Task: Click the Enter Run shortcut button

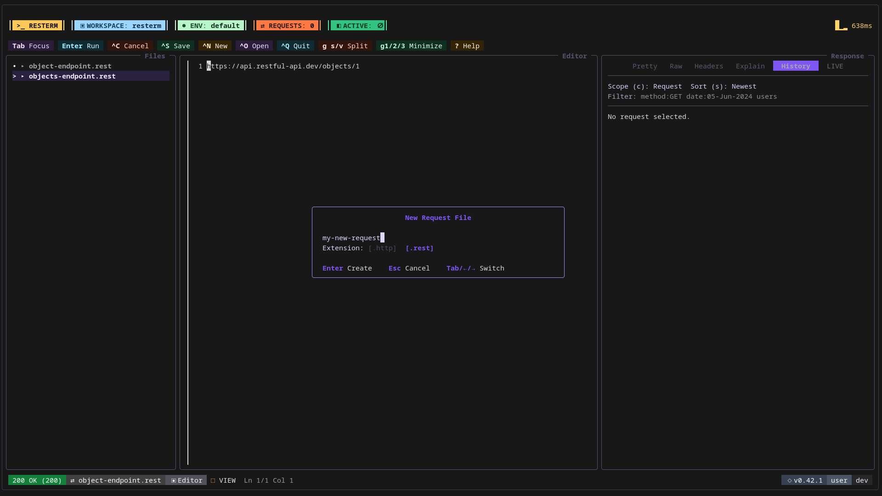Action: coord(80,46)
